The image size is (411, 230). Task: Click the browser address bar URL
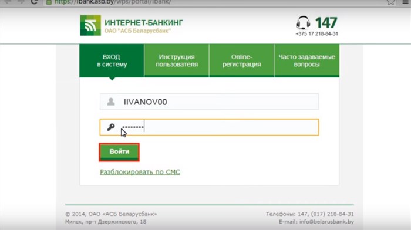(113, 2)
